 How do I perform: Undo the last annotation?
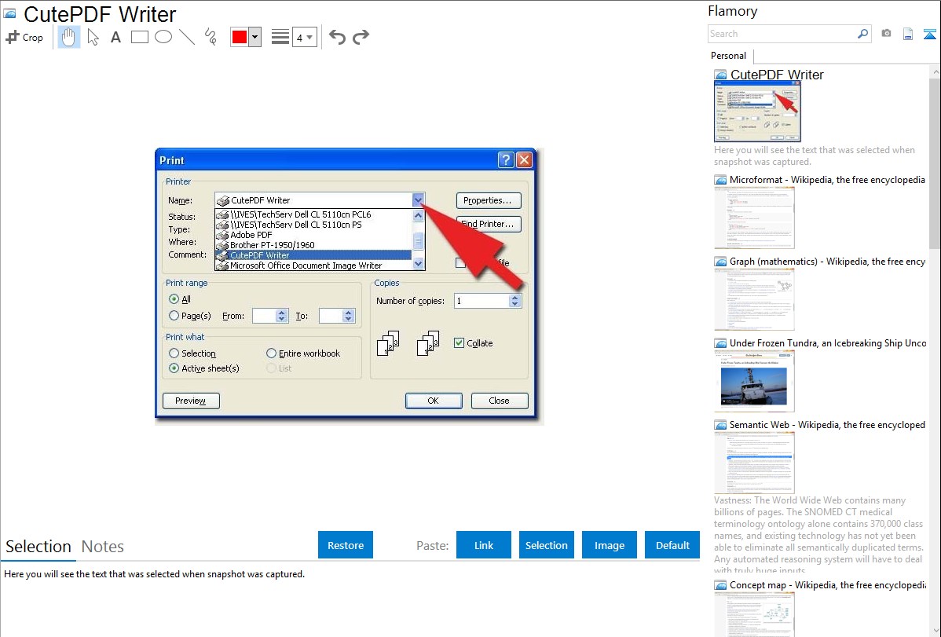coord(337,37)
